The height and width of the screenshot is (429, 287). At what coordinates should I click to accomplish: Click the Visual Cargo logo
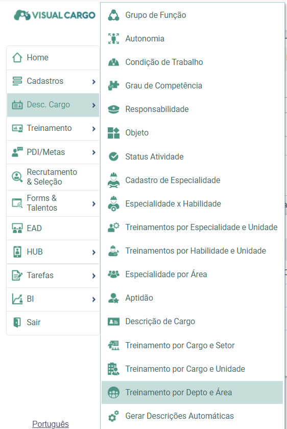[55, 15]
